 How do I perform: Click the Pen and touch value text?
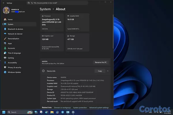pos(77,101)
